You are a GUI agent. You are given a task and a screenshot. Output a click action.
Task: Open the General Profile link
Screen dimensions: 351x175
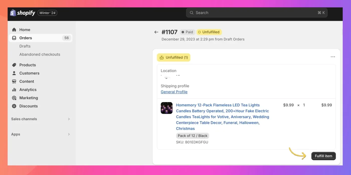(x=174, y=92)
